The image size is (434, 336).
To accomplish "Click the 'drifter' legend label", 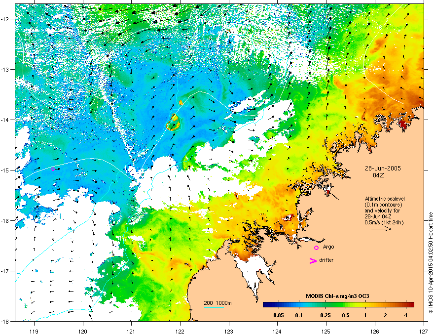I will 326,260.
